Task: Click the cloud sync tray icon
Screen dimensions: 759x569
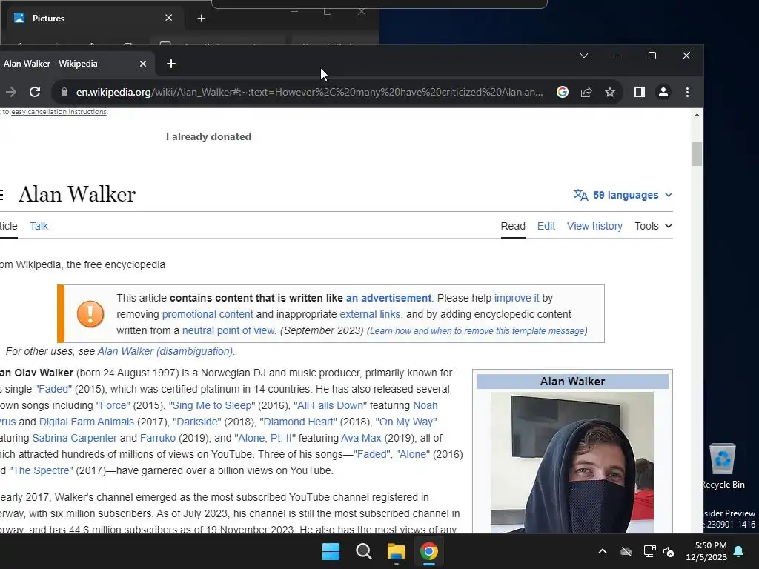Action: coord(626,551)
